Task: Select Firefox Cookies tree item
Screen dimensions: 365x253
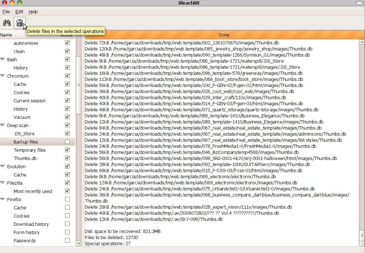Action: click(21, 216)
